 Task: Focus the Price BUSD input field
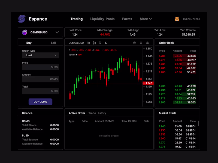tap(40, 67)
